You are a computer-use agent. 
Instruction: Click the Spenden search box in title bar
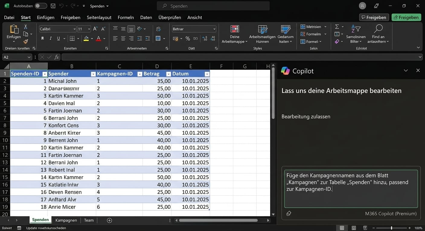[213, 6]
